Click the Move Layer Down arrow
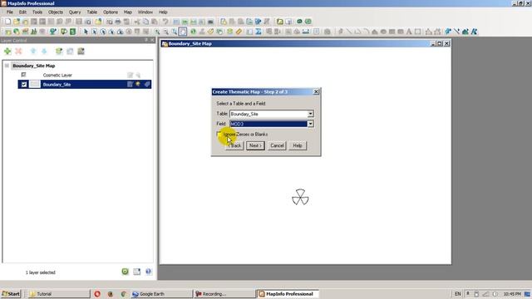Image resolution: width=532 pixels, height=299 pixels. pos(44,51)
